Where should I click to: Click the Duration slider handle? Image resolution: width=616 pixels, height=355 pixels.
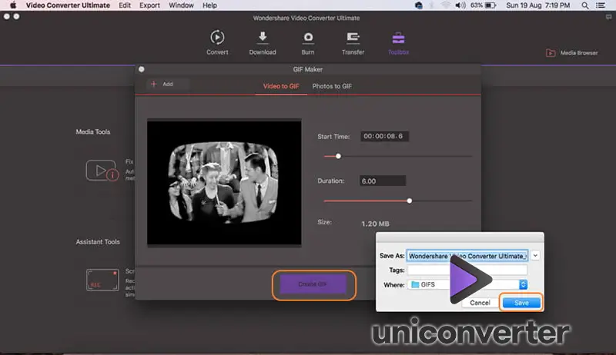(410, 201)
